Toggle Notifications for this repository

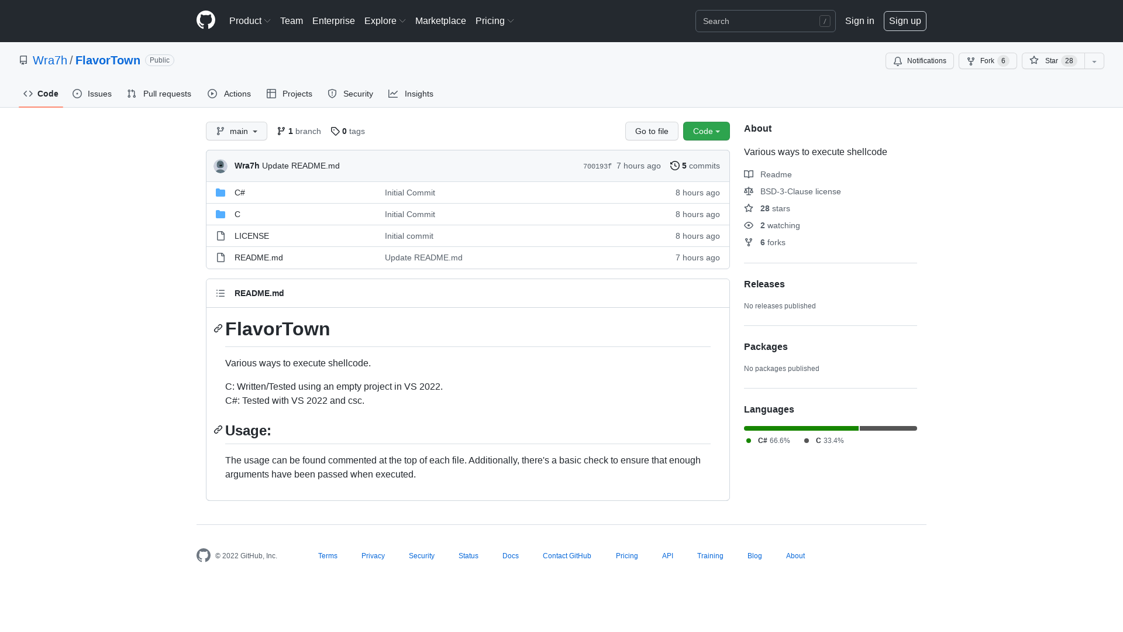pyautogui.click(x=919, y=61)
